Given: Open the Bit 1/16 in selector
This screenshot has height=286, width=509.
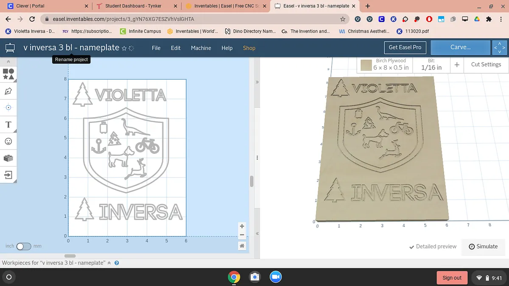Looking at the screenshot, I should [x=431, y=65].
